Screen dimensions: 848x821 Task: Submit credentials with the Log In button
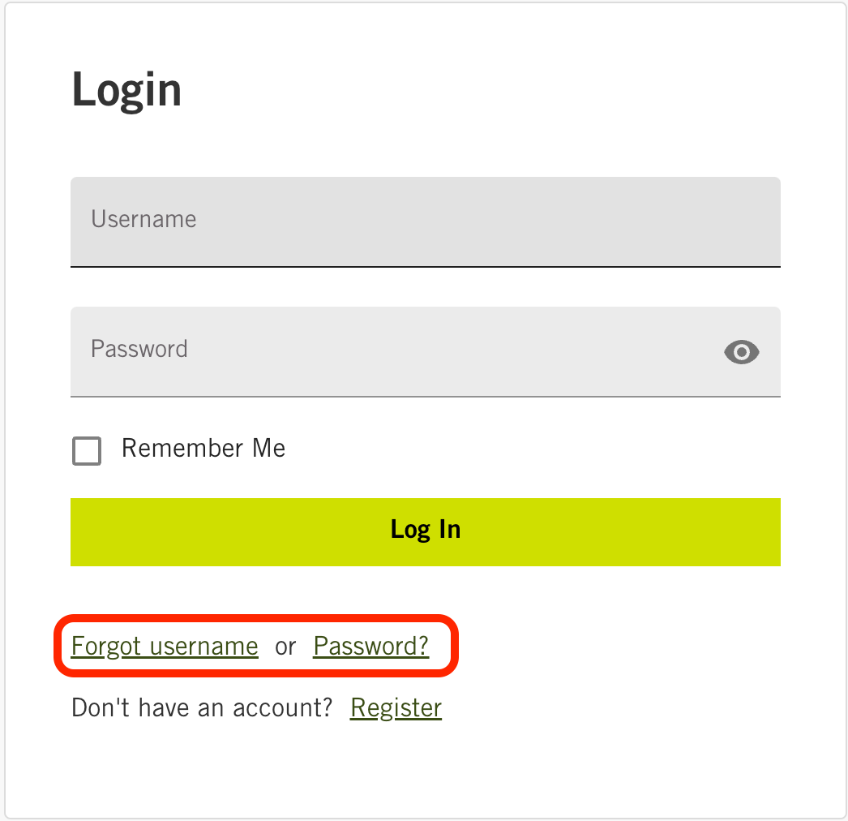(x=425, y=532)
